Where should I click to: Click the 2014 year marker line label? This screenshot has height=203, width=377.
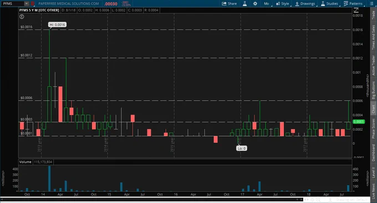click(x=105, y=145)
